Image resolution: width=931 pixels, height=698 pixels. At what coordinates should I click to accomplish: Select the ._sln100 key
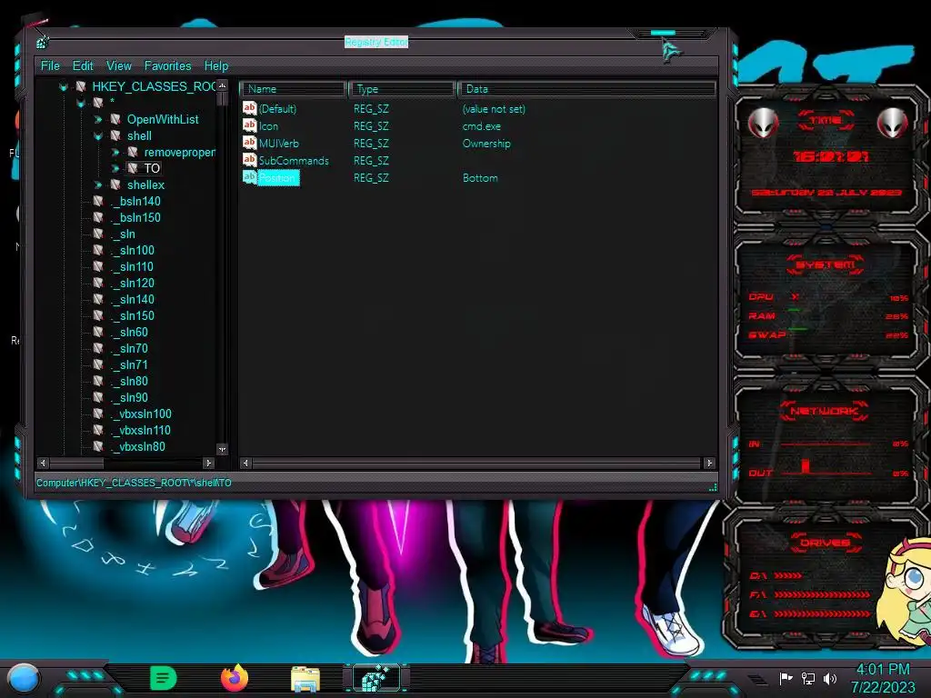tap(133, 251)
